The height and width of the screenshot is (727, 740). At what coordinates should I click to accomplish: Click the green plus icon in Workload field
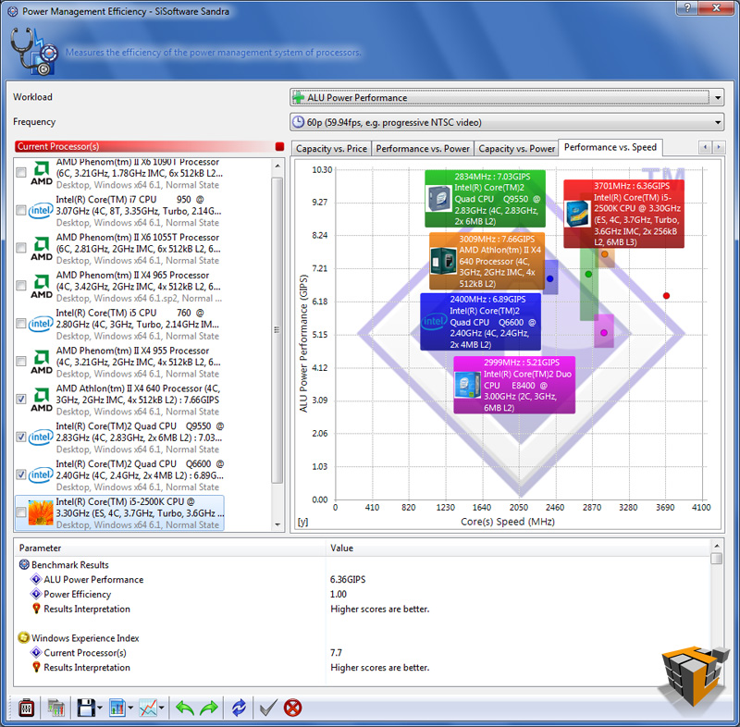298,98
